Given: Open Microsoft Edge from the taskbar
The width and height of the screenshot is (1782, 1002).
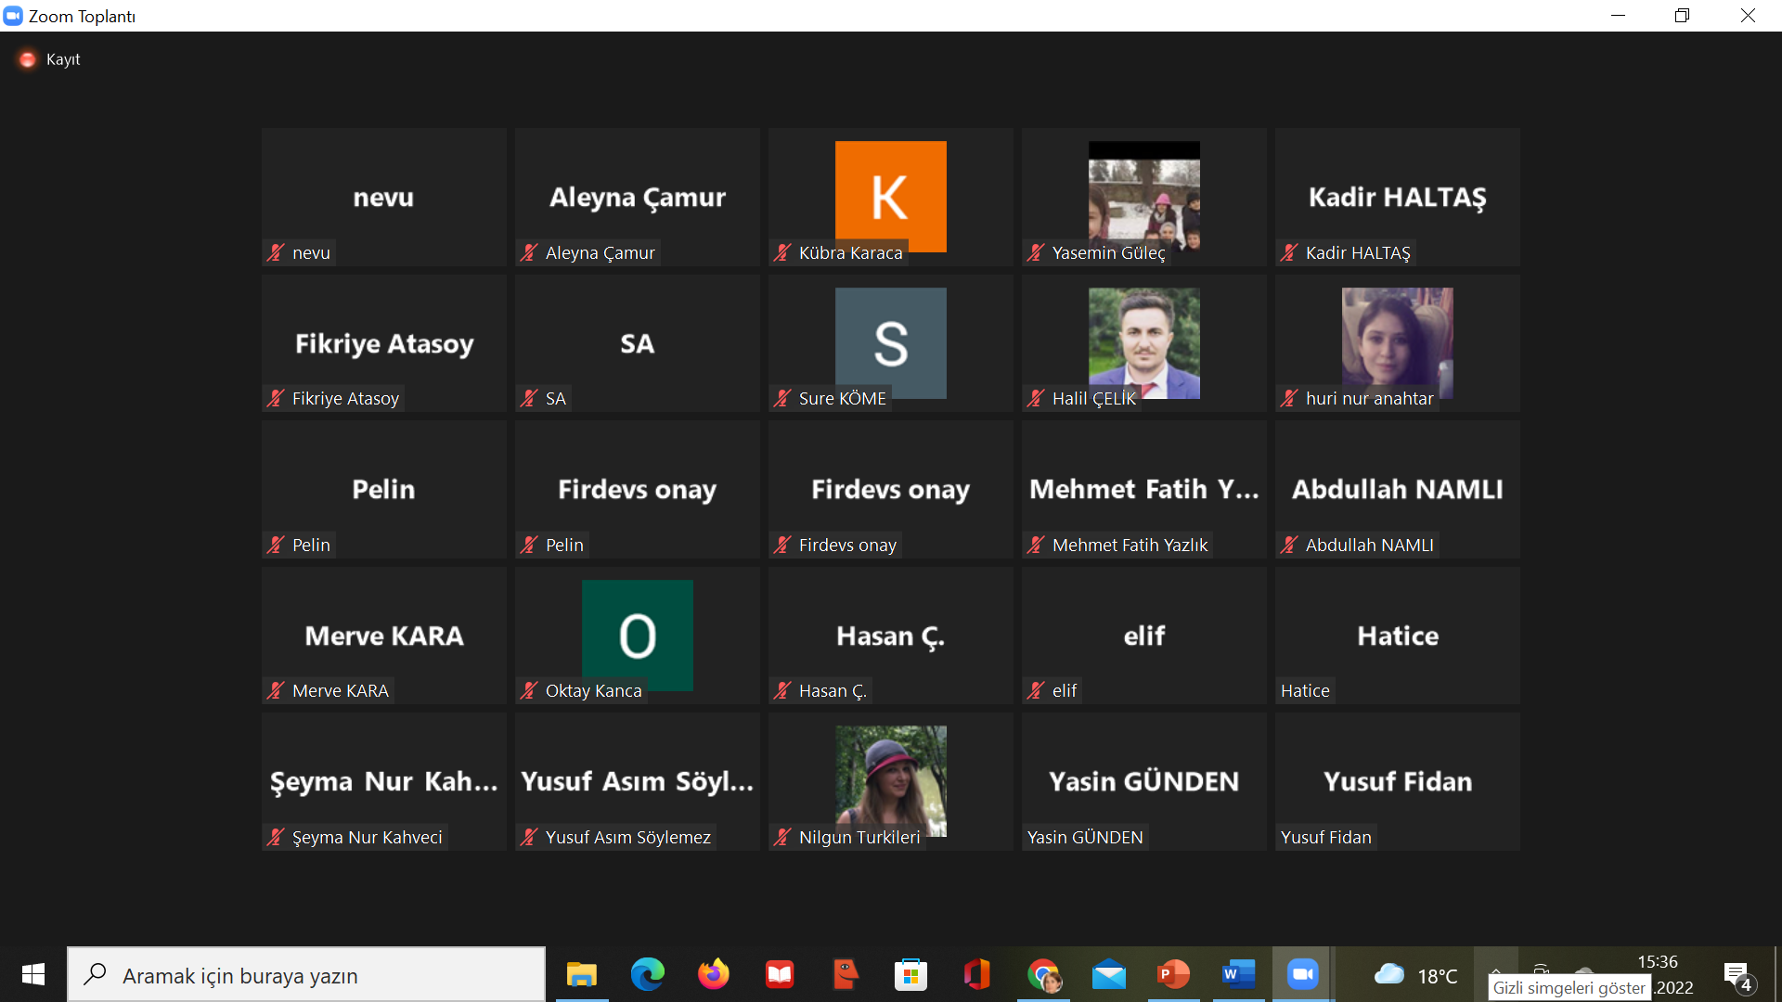Looking at the screenshot, I should [x=647, y=974].
